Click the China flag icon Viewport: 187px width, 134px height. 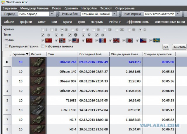pyautogui.click(x=89, y=40)
